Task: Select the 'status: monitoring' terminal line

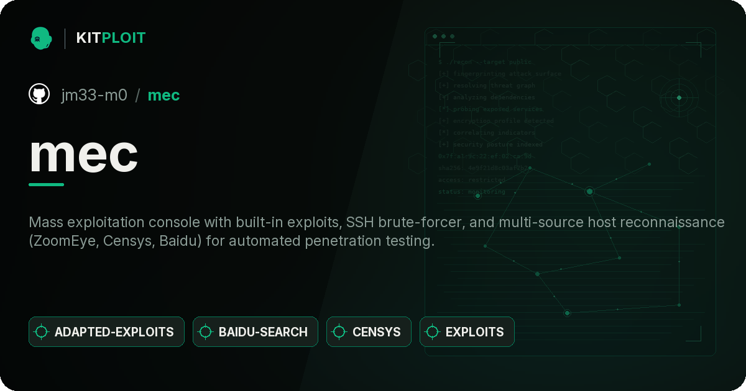Action: [x=472, y=192]
